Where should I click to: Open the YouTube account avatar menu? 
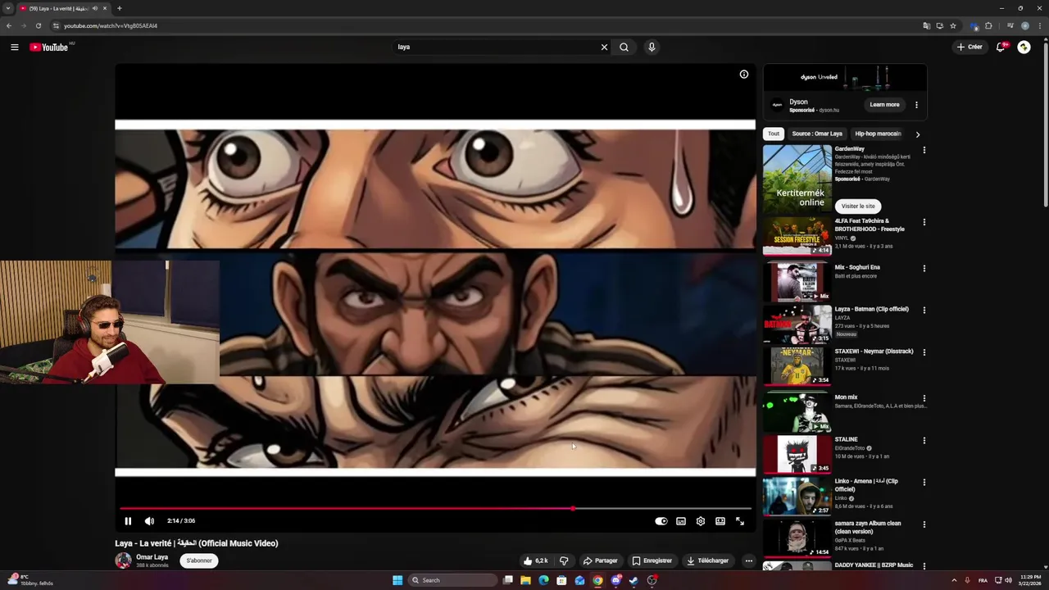tap(1024, 47)
